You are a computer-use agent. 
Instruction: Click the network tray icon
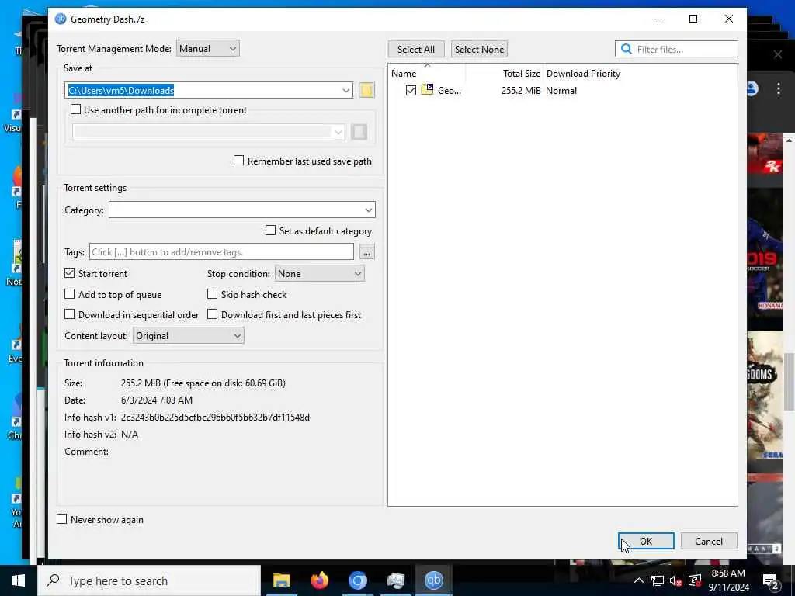pyautogui.click(x=657, y=580)
